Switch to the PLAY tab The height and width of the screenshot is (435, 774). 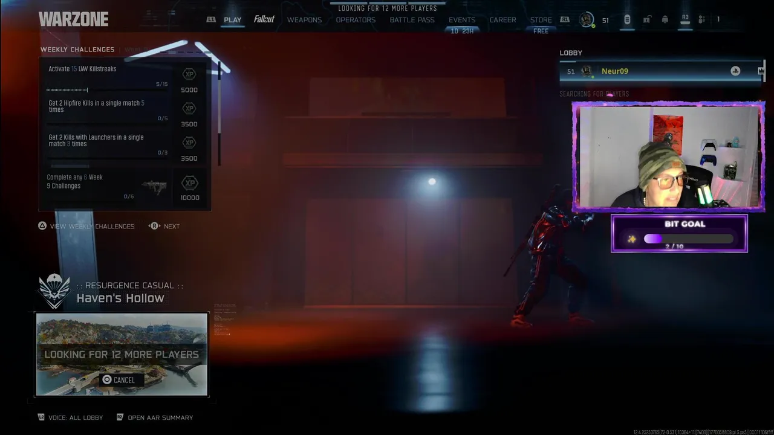pos(232,20)
